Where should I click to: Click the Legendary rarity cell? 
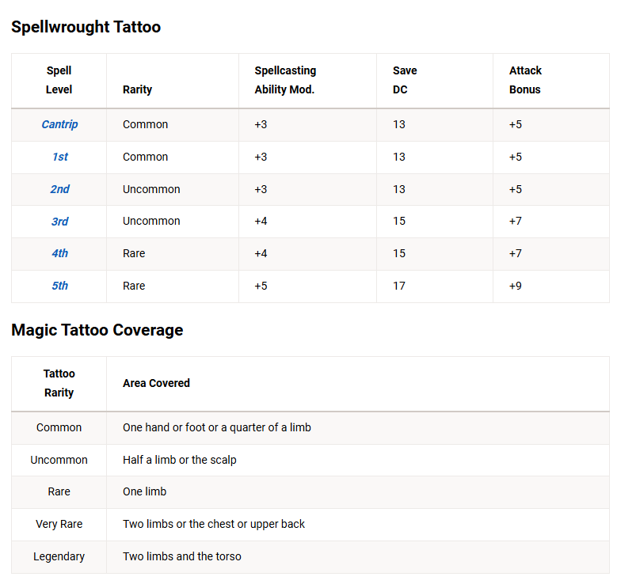point(59,556)
